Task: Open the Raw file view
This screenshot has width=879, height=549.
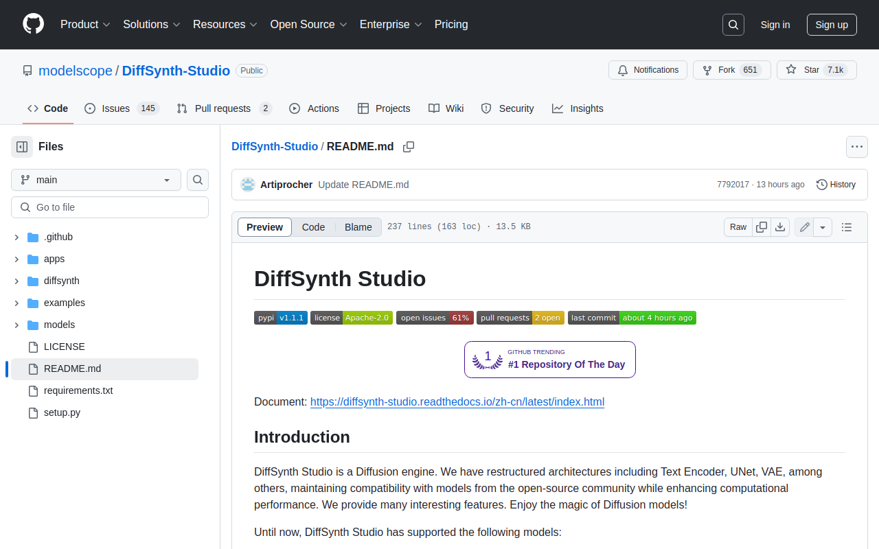Action: click(738, 227)
